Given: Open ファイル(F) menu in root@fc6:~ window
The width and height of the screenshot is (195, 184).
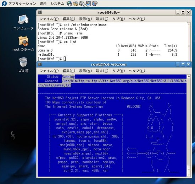Looking at the screenshot, I should (x=49, y=19).
